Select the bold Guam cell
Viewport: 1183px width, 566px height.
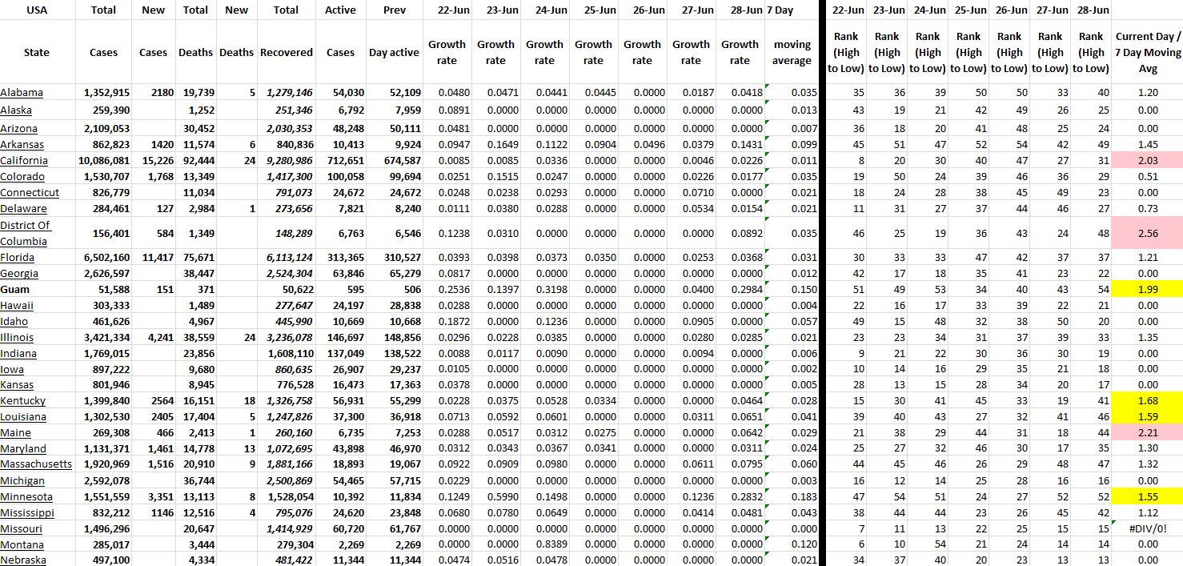[x=14, y=289]
